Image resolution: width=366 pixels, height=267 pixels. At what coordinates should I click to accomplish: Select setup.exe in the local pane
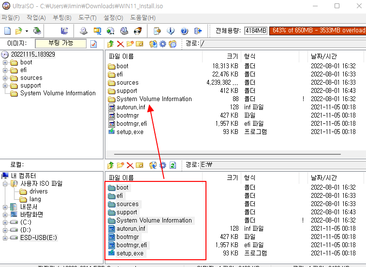130,253
